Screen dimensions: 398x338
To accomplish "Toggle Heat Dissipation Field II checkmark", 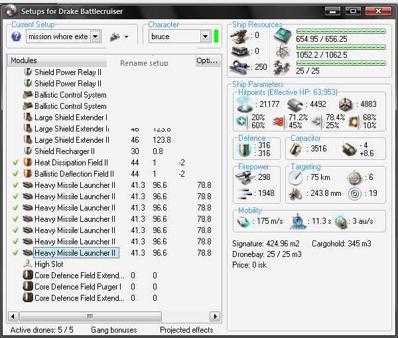I will coord(15,163).
